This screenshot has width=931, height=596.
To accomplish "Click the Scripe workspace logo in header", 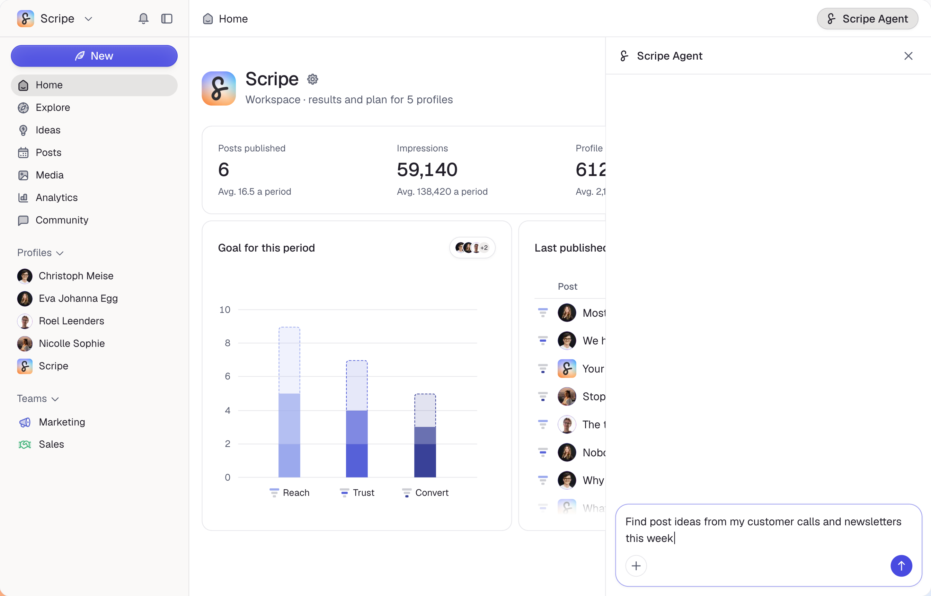I will tap(219, 88).
